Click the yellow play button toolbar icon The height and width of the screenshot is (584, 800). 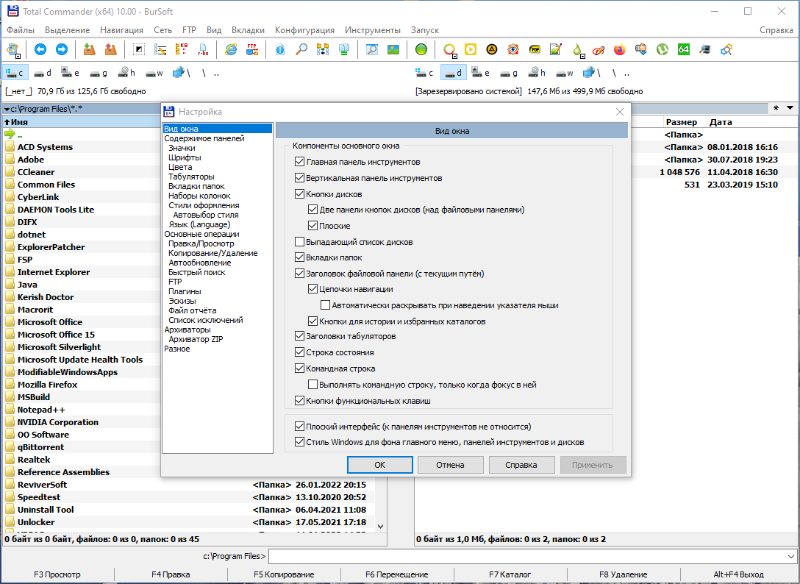471,49
